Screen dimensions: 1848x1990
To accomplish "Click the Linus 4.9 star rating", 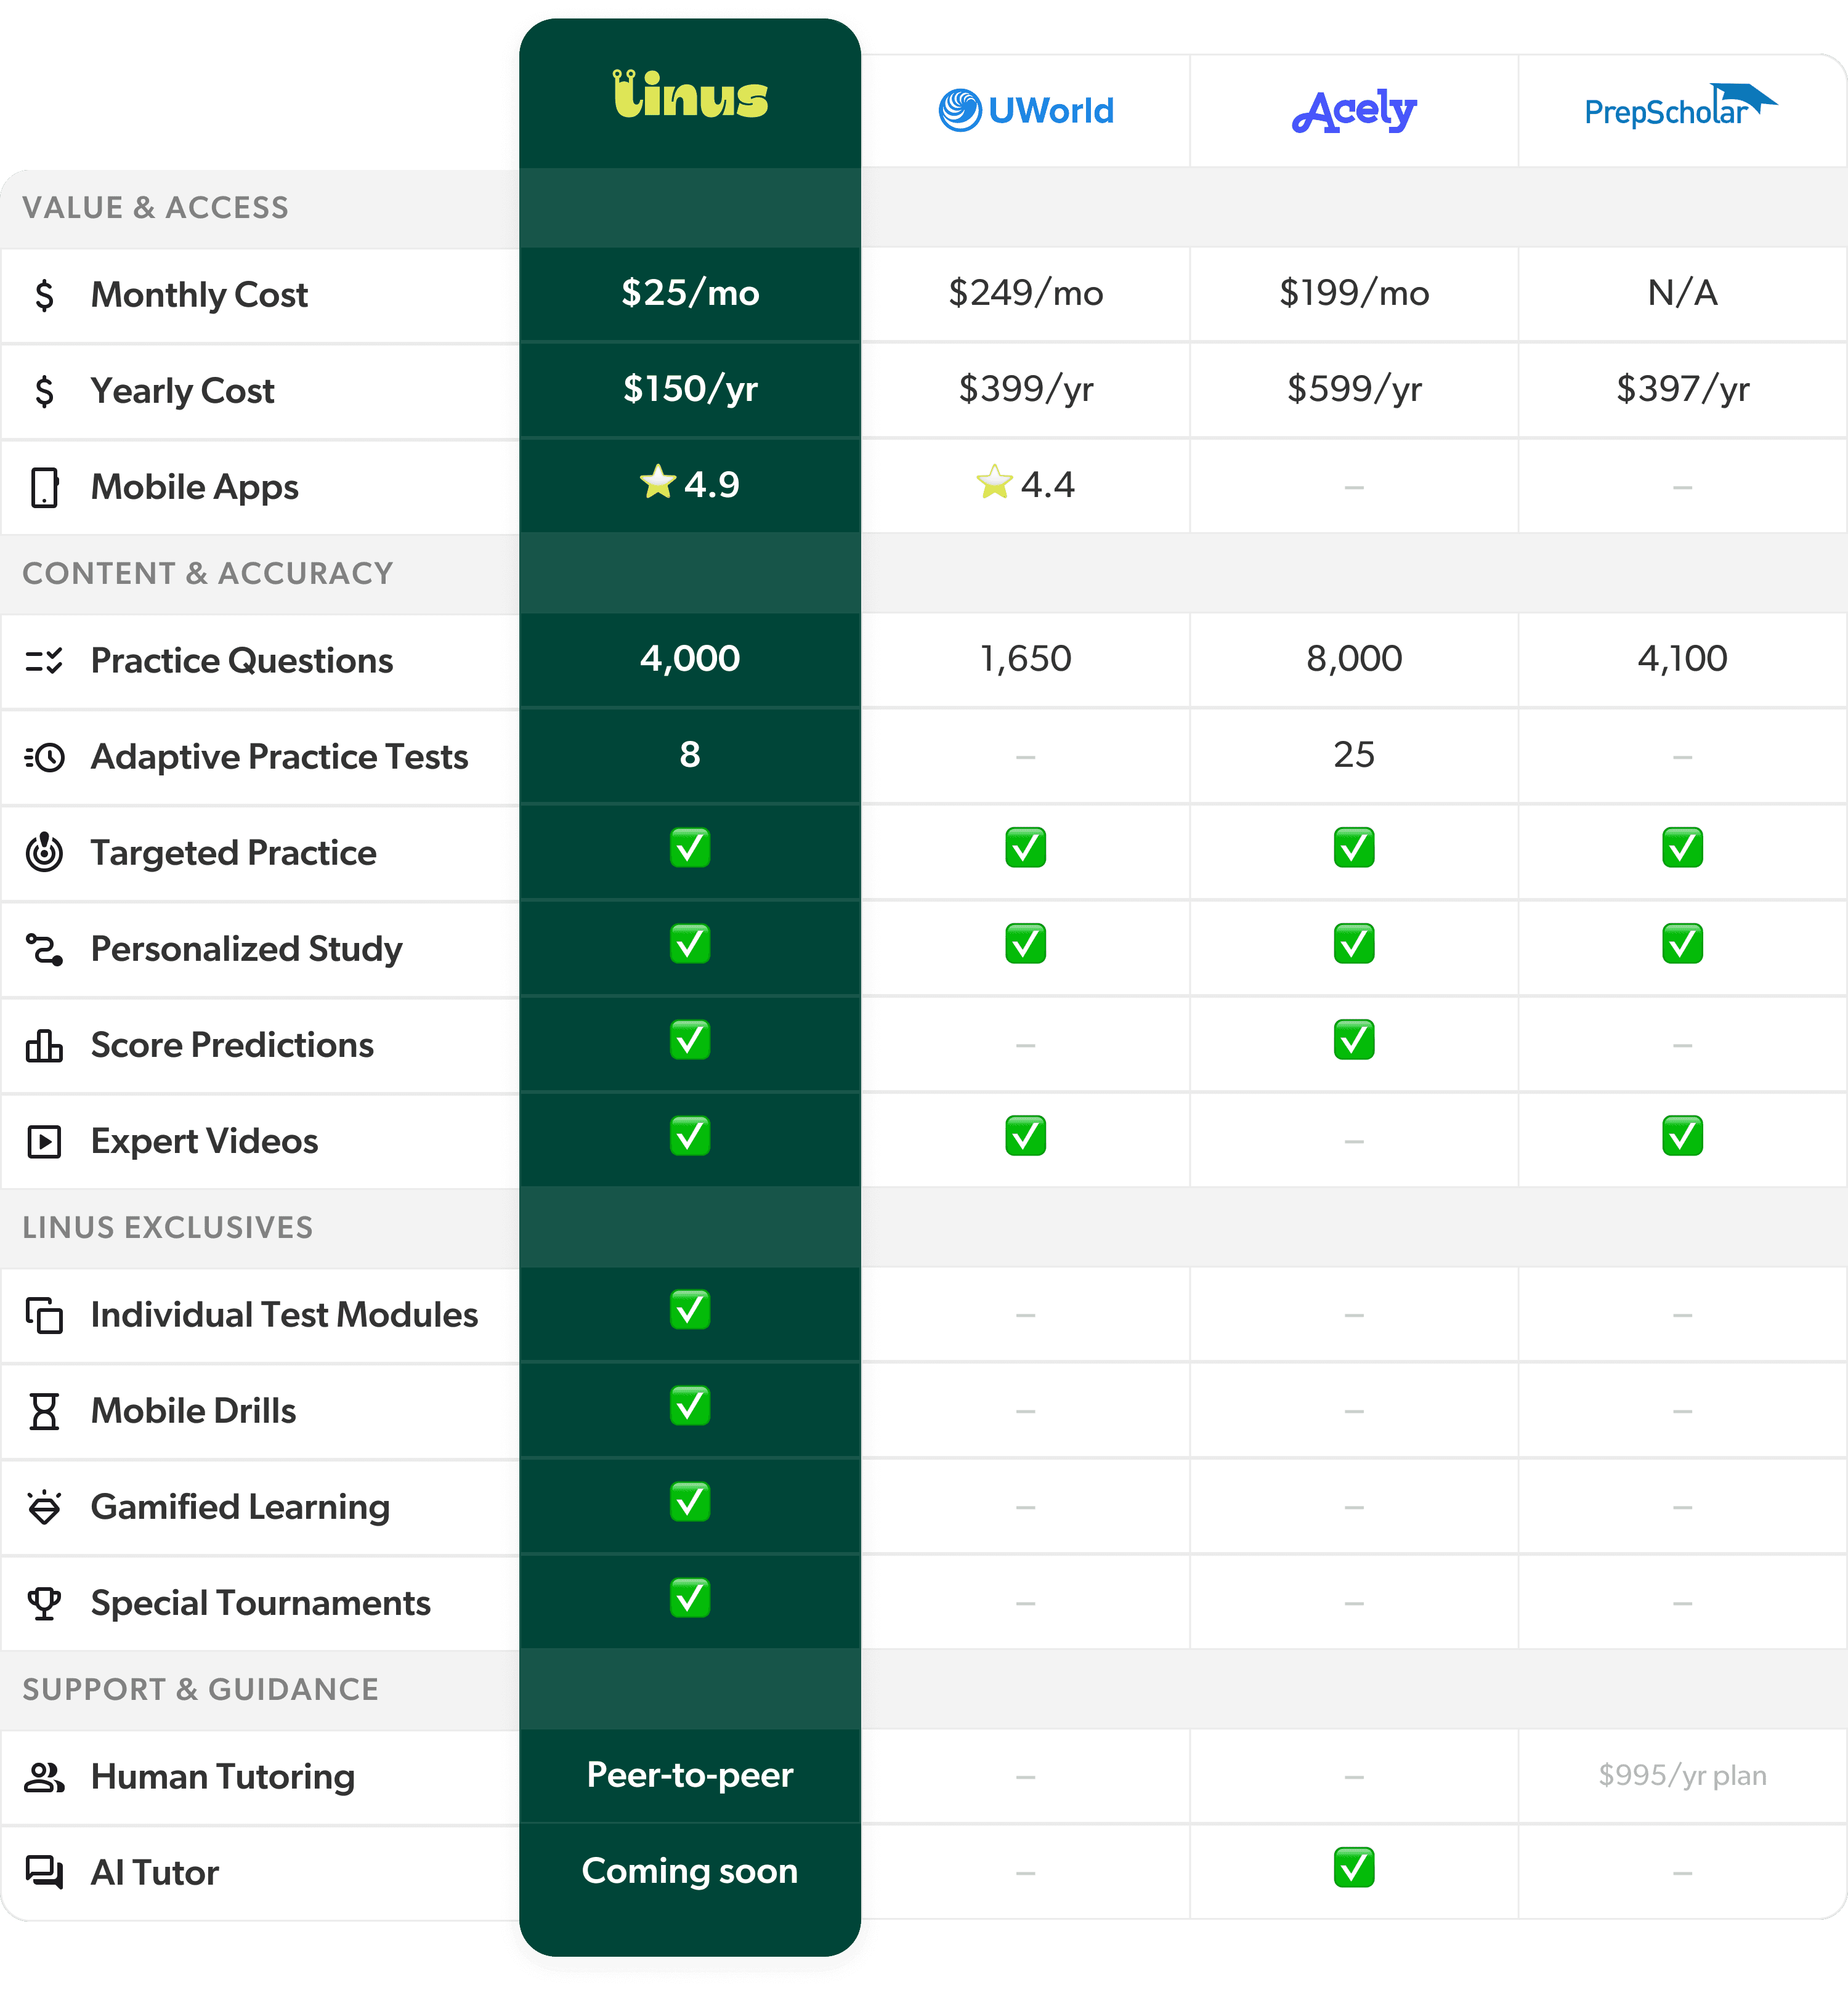I will pos(690,484).
